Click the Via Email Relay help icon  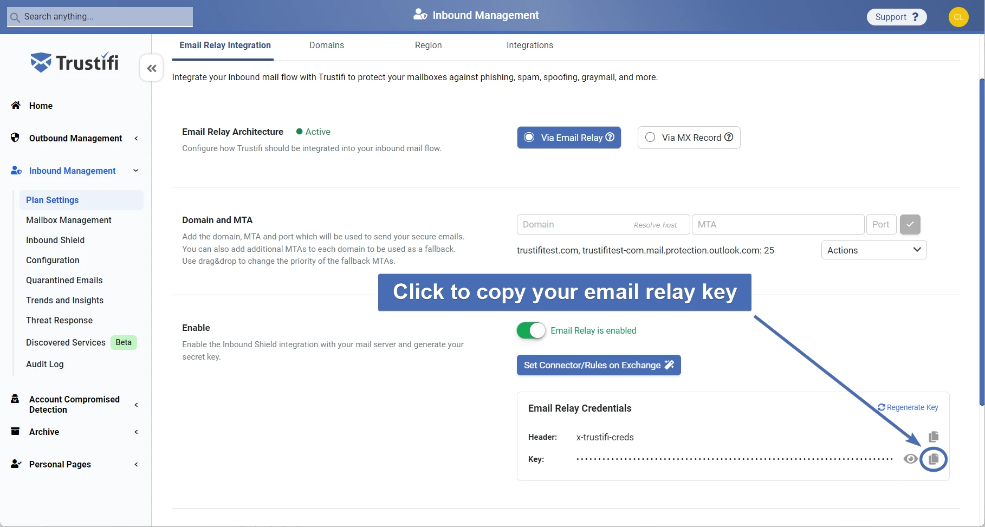(x=610, y=137)
